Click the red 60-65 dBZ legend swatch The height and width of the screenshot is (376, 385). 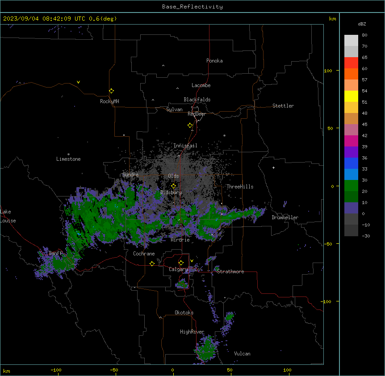pos(351,63)
